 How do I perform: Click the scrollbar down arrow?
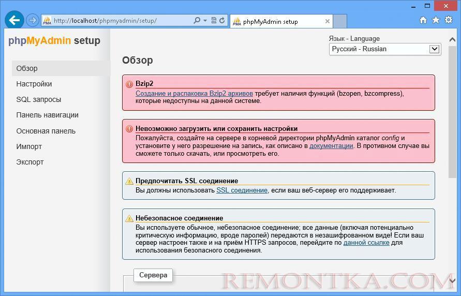coord(453,280)
